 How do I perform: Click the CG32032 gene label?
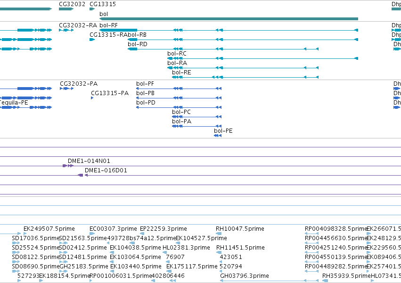[72, 4]
